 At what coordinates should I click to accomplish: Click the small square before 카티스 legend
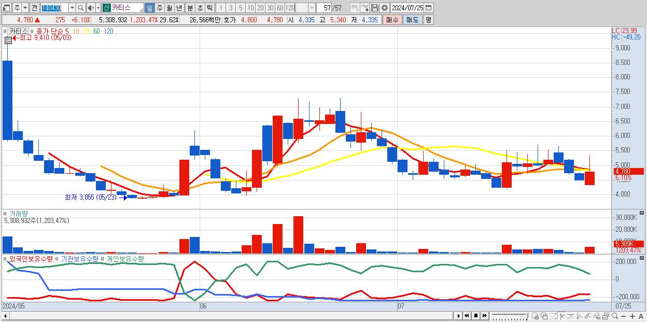(x=6, y=32)
